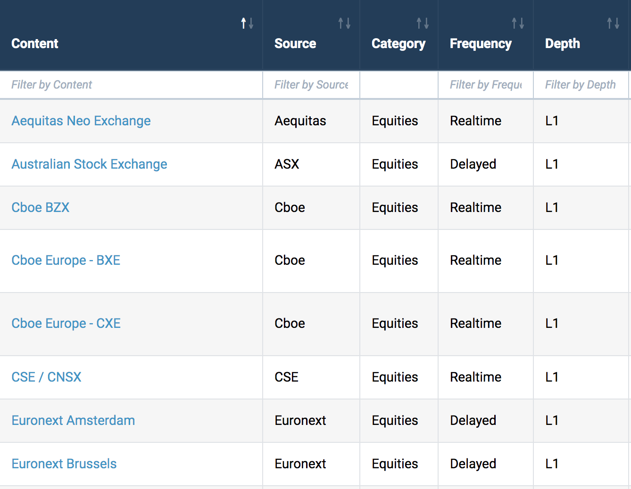Click the Content column header label
631x489 pixels.
(x=35, y=44)
